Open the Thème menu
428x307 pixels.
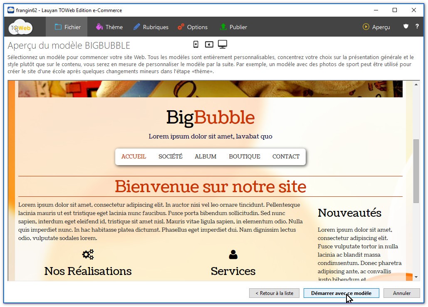click(109, 27)
